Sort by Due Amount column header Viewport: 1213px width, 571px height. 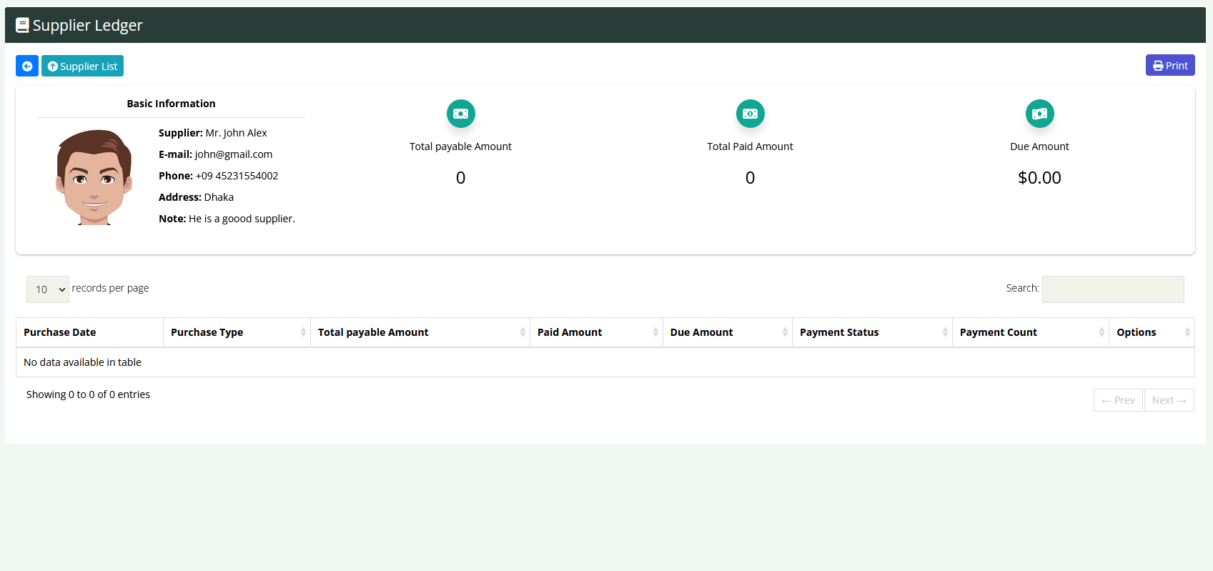coord(701,332)
